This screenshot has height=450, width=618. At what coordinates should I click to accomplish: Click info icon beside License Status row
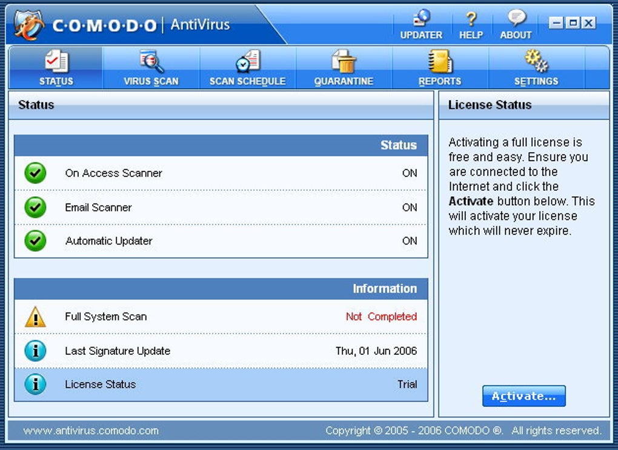click(36, 384)
